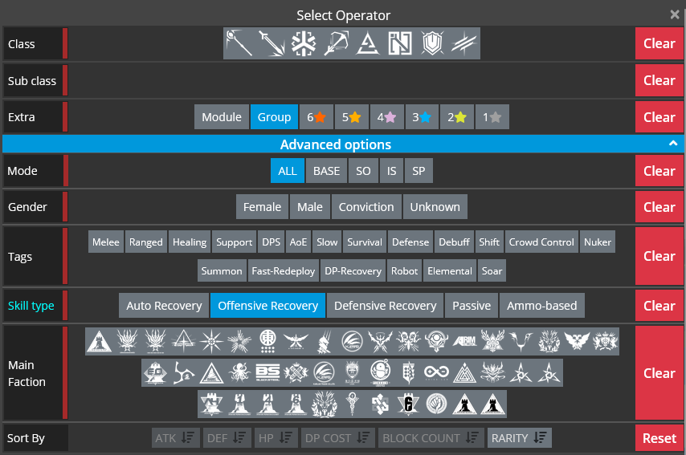Deselect Offensive Recovery skill type
Viewport: 686px width, 455px height.
(x=267, y=306)
